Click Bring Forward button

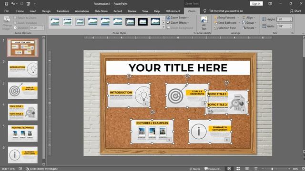coord(224,18)
